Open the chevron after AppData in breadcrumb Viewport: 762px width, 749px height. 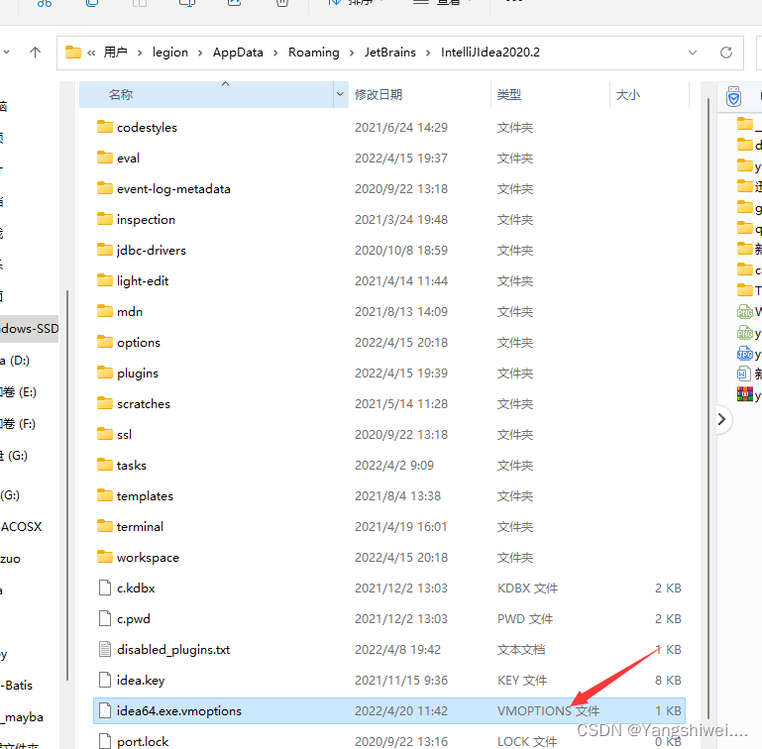[275, 53]
